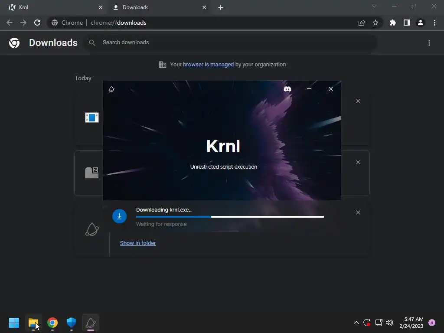444x333 pixels.
Task: Open the Discord icon in Krnl window
Action: point(287,89)
